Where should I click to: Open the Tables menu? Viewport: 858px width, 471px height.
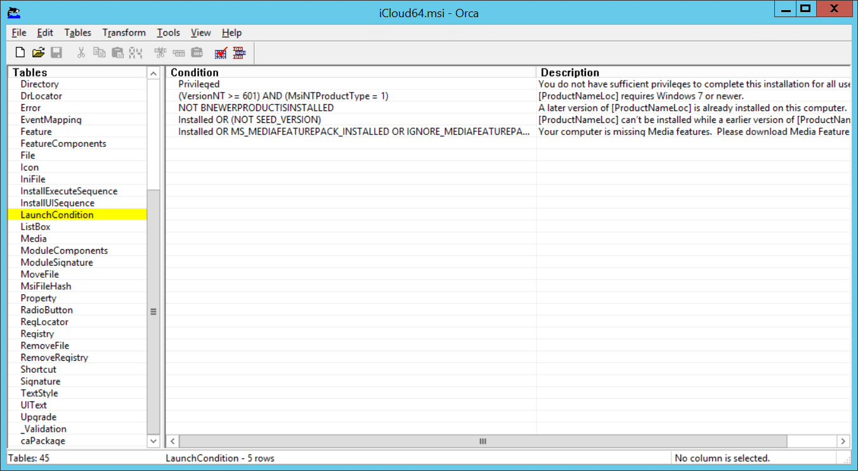pyautogui.click(x=78, y=33)
